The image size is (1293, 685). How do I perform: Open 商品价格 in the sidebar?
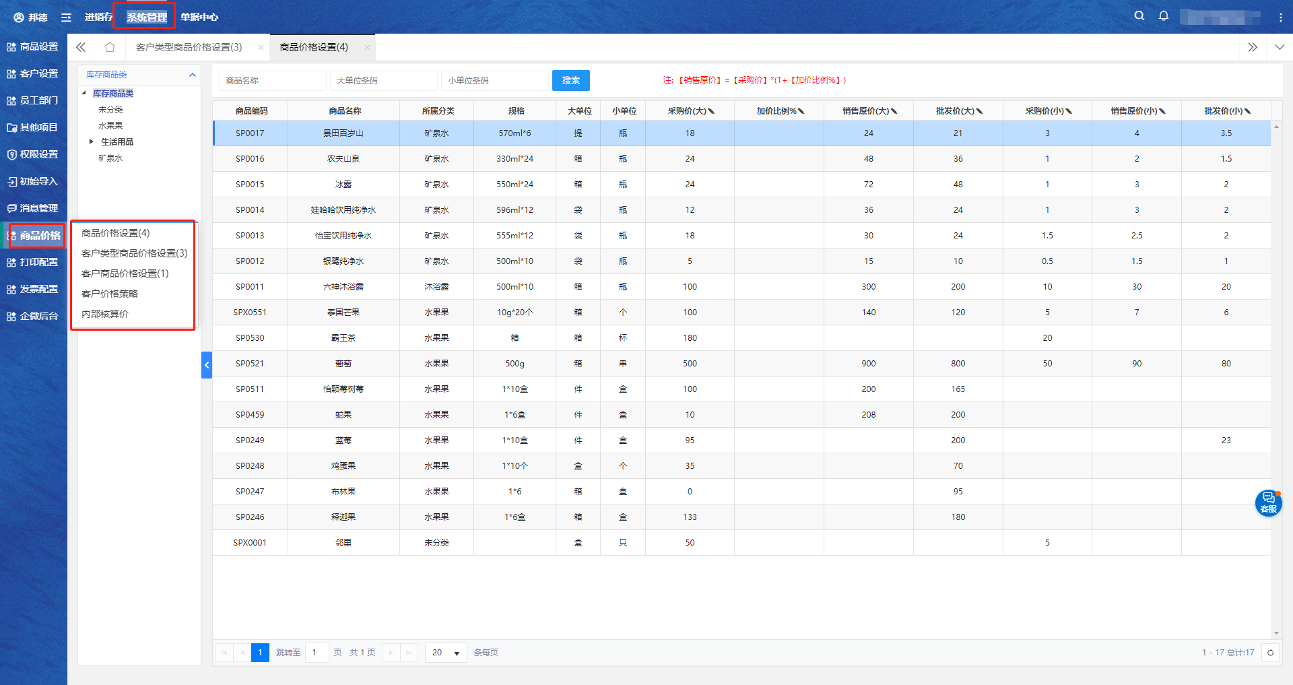[x=35, y=236]
